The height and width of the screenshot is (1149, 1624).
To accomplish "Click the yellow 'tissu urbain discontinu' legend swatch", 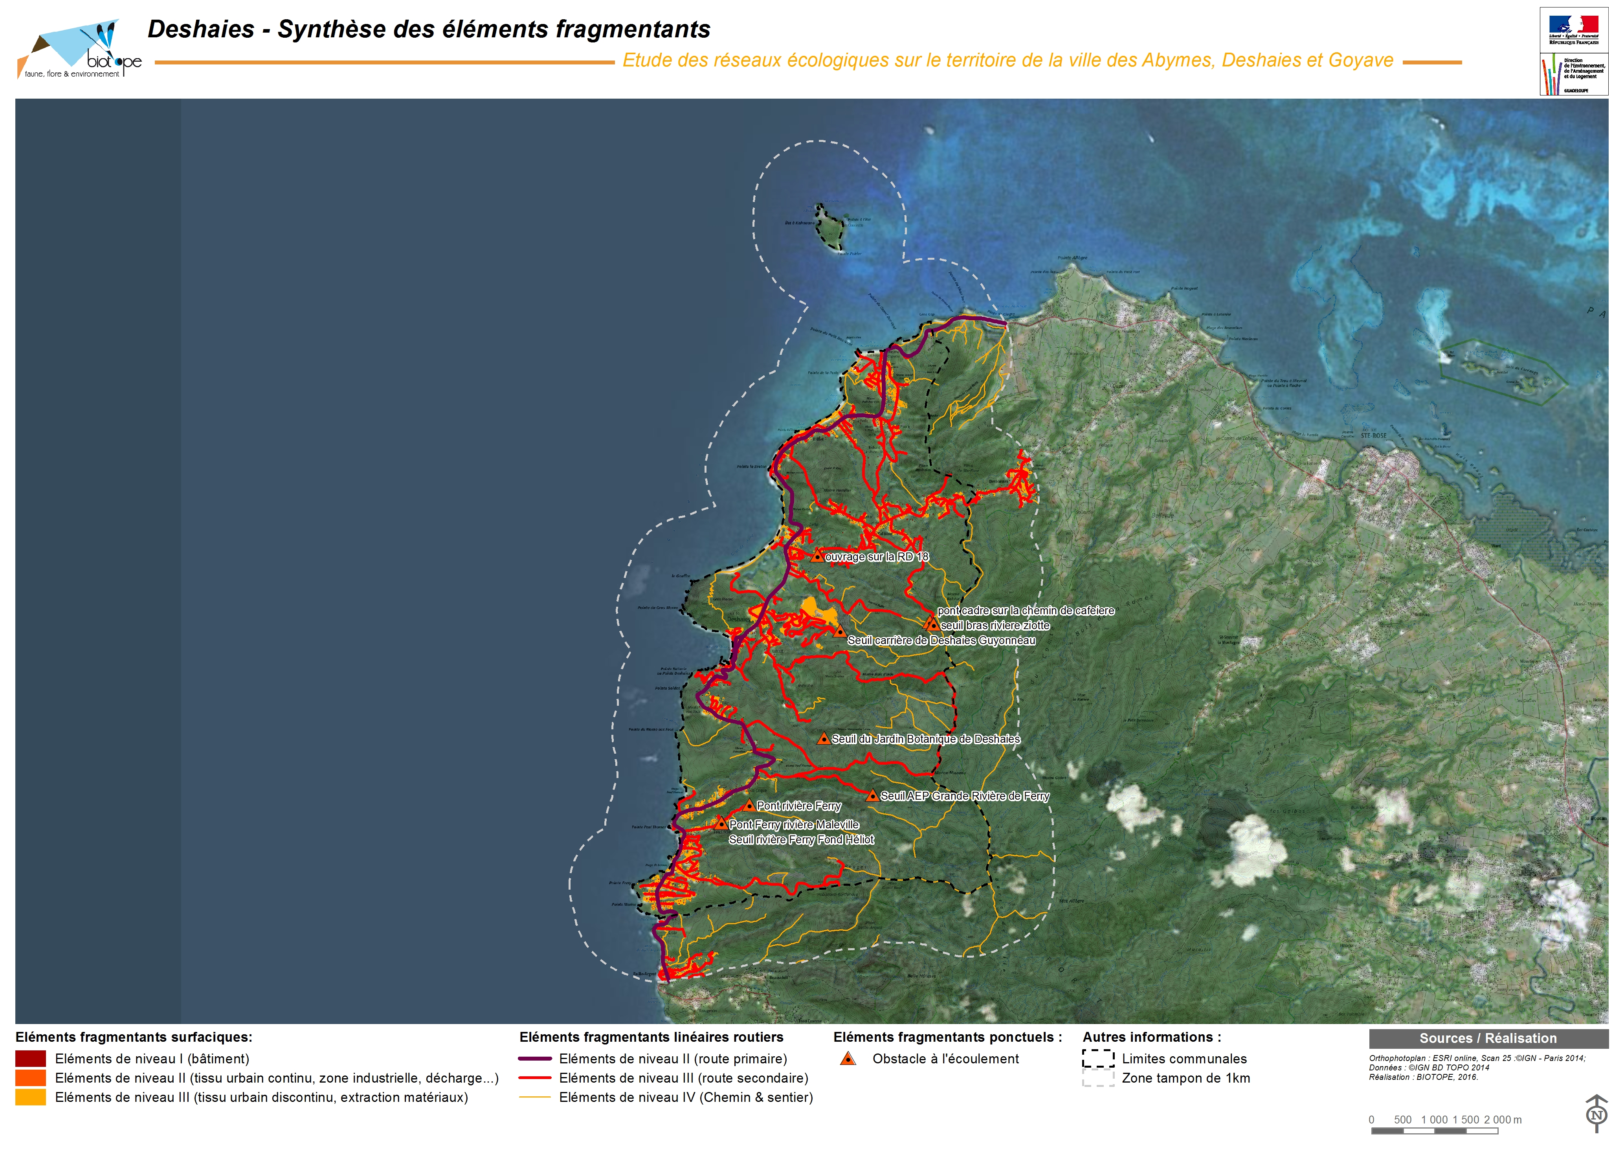I will (x=30, y=1098).
